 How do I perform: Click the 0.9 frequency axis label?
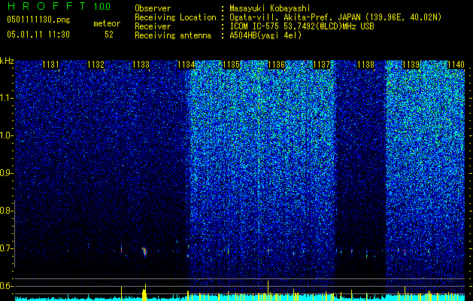pos(6,173)
